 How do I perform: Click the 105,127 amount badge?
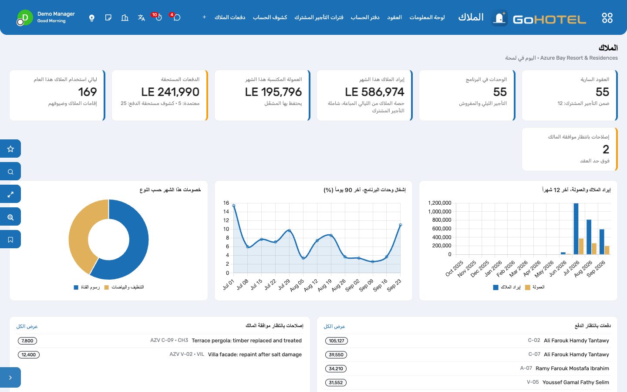pyautogui.click(x=337, y=341)
